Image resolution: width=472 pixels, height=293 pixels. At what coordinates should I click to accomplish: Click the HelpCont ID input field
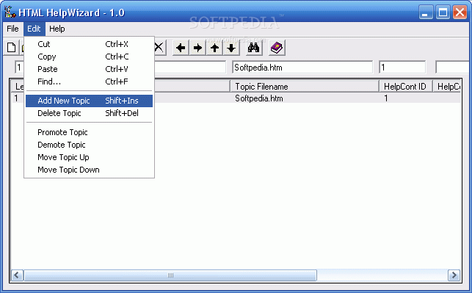pos(402,67)
